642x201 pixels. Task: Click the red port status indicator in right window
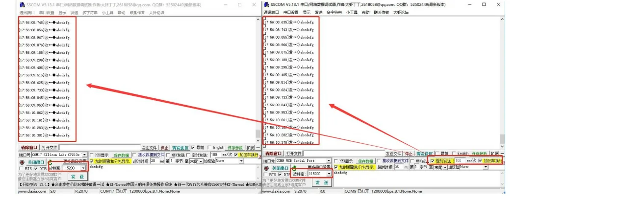click(266, 168)
